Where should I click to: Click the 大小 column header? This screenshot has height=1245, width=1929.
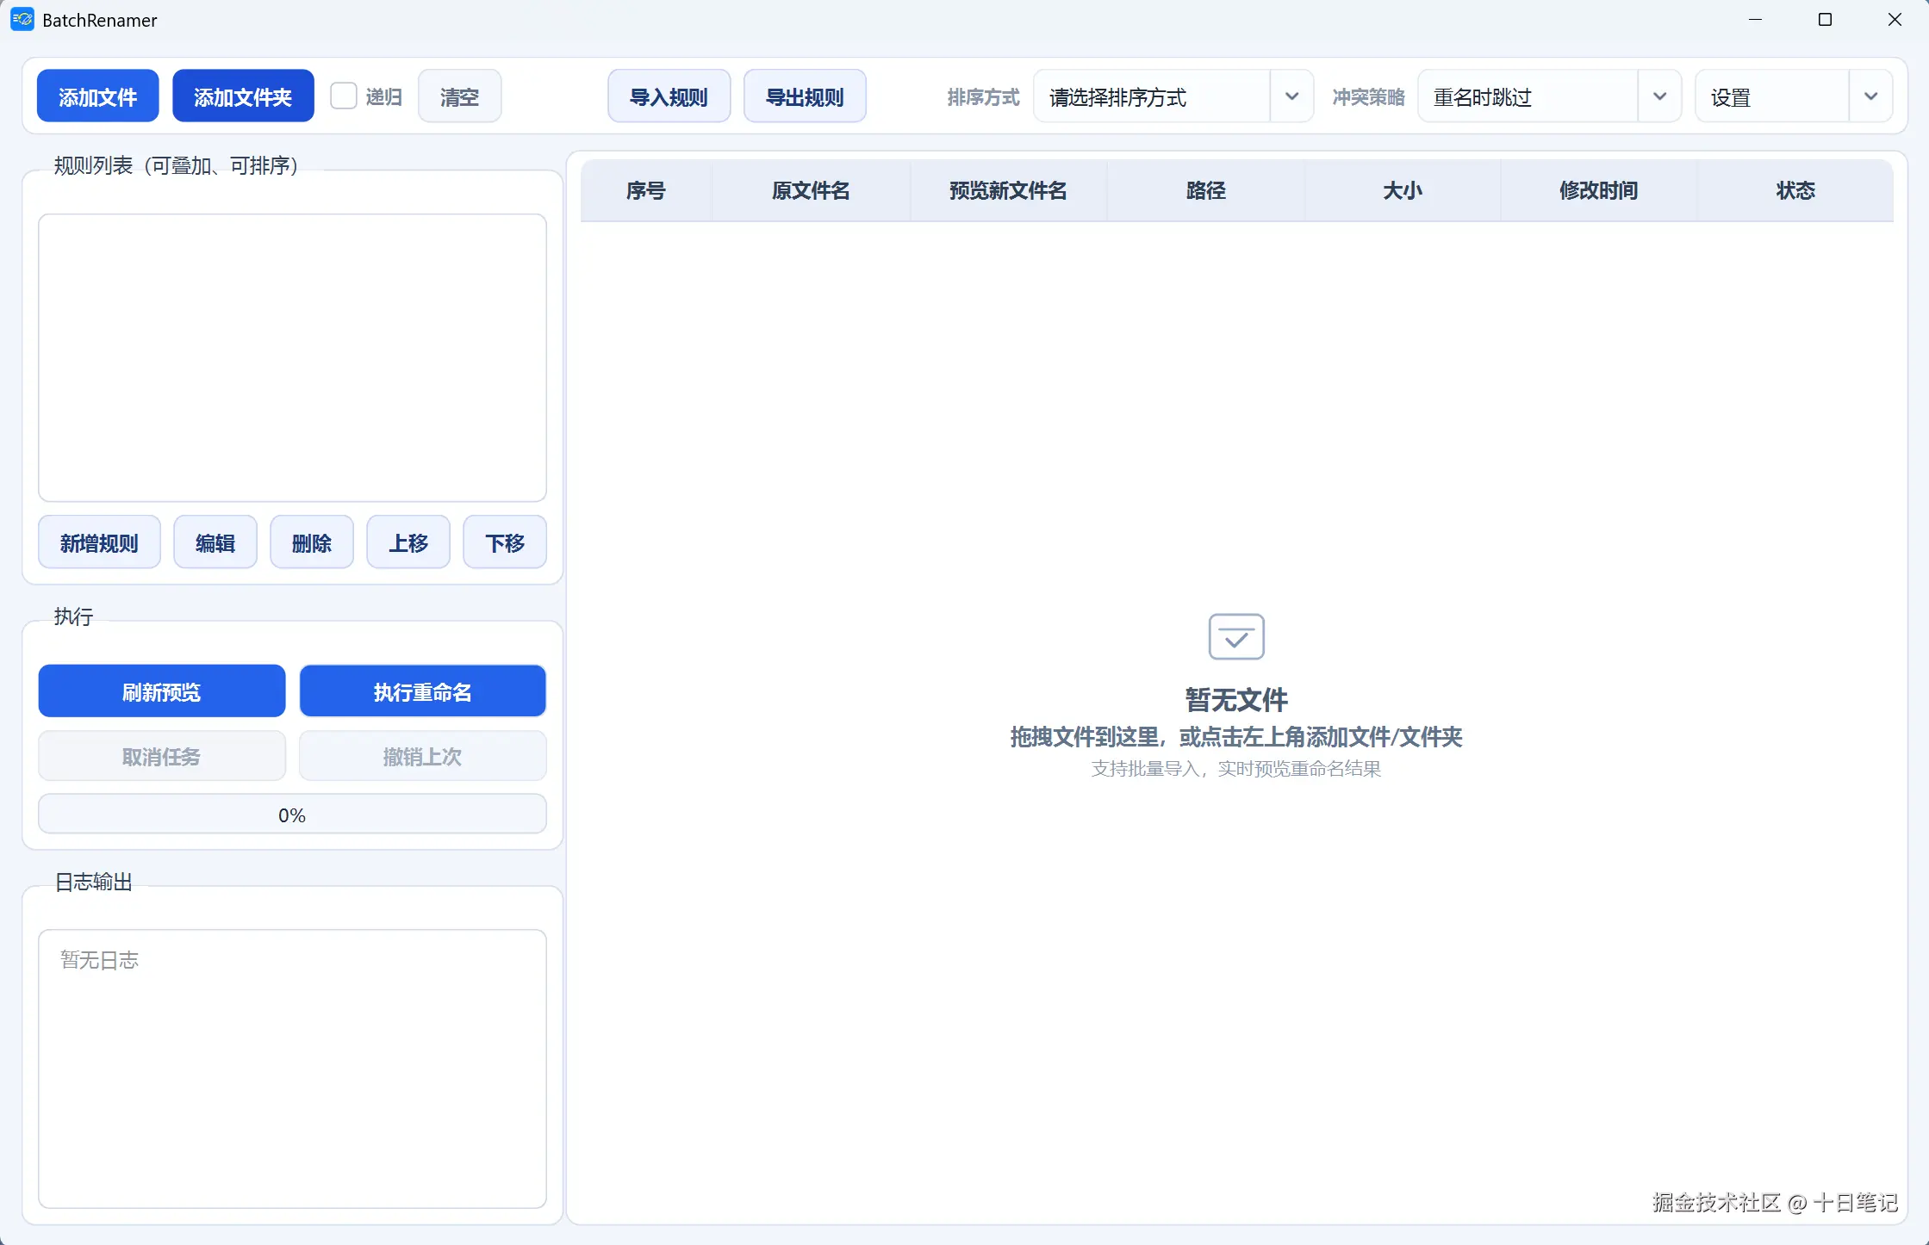1402,190
